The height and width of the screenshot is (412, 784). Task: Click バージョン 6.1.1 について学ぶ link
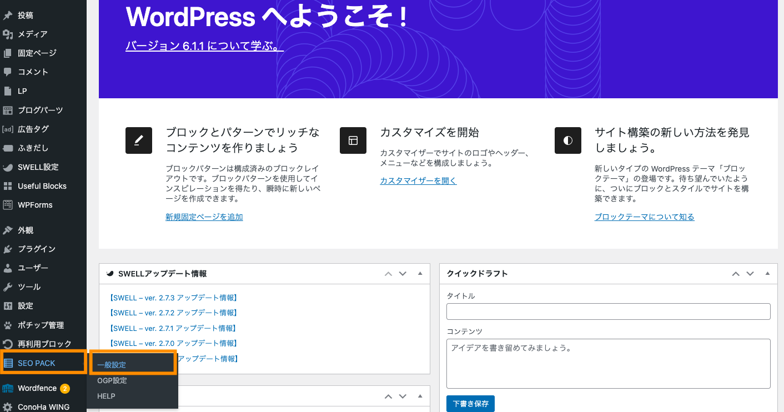coord(205,46)
